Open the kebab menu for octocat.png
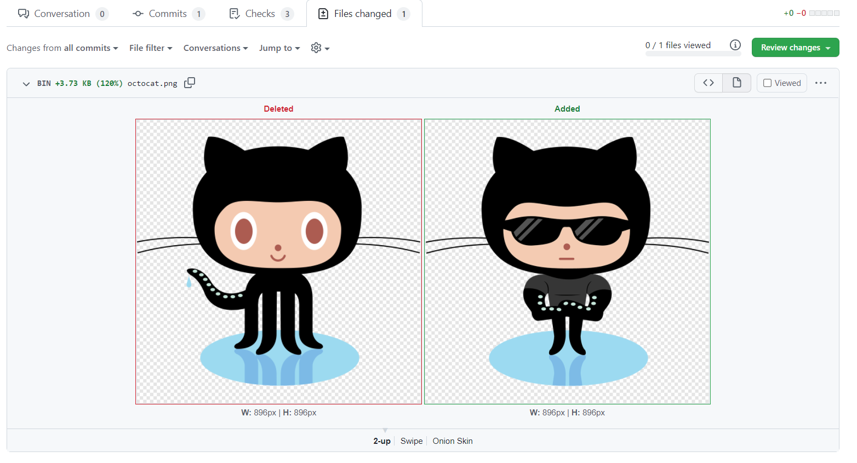Screen dimensions: 857x463 (821, 83)
